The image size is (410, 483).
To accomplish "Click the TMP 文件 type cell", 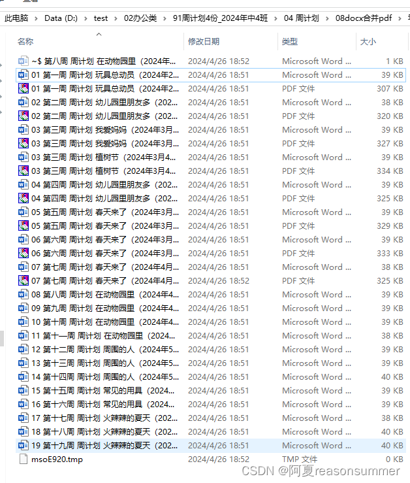I will tap(300, 459).
